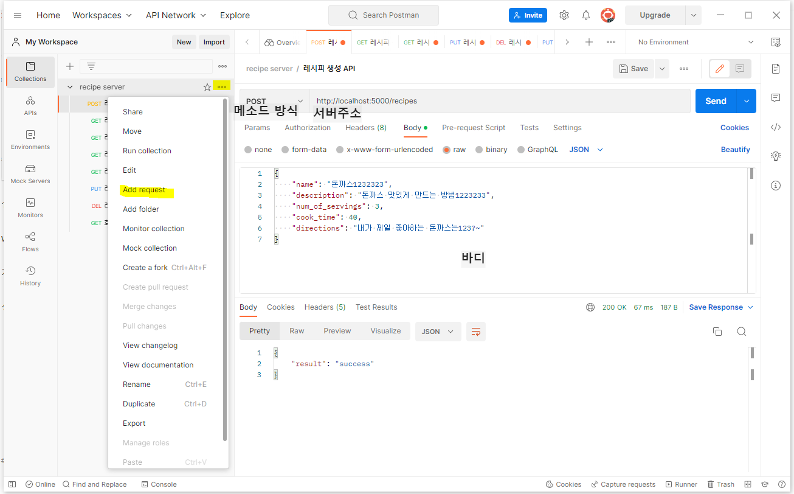
Task: Click the Cookies link beside Settings
Action: [x=734, y=128]
